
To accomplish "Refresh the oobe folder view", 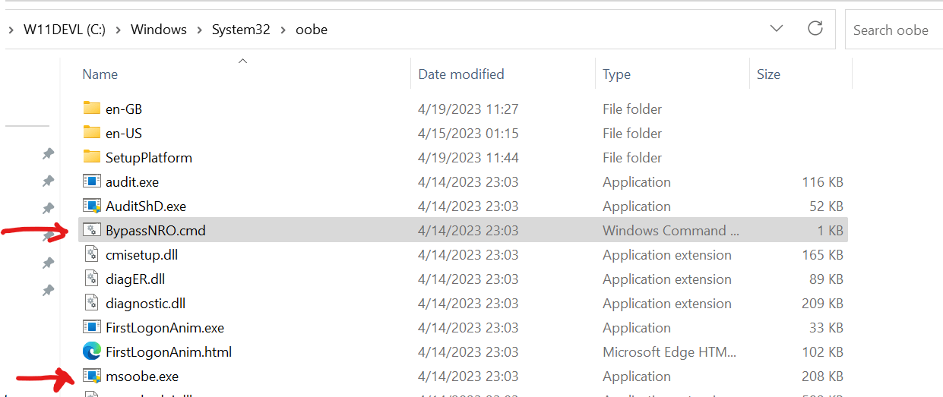I will [x=815, y=29].
